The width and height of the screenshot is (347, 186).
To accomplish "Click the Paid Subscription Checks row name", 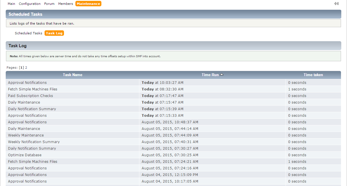I will click(31, 96).
